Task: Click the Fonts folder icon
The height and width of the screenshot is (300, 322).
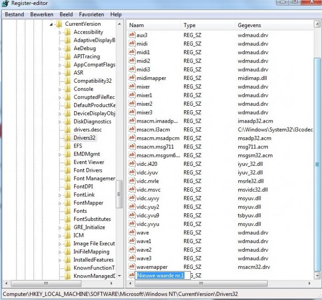Action: 67,211
